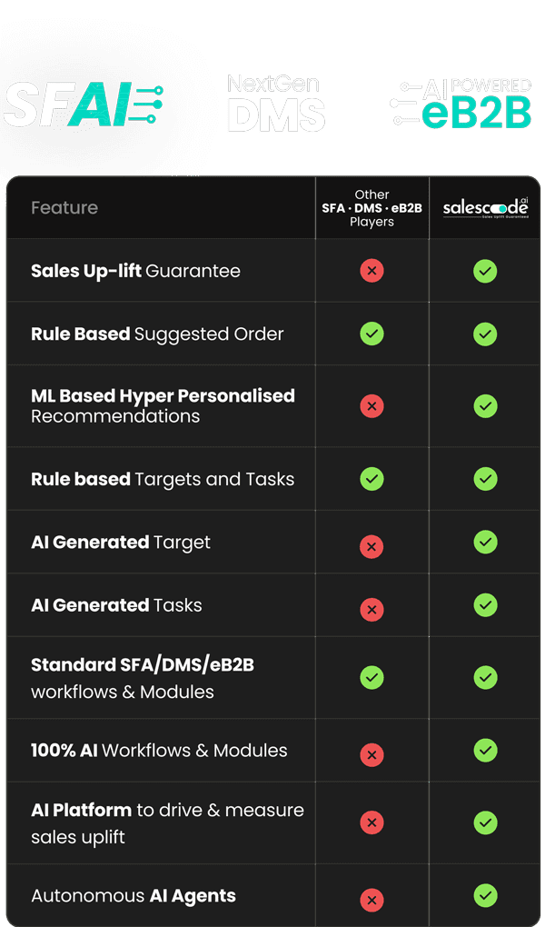Click other players' check for Standard SFA/DMS/eB2B workflows
The height and width of the screenshot is (927, 545).
coord(372,677)
